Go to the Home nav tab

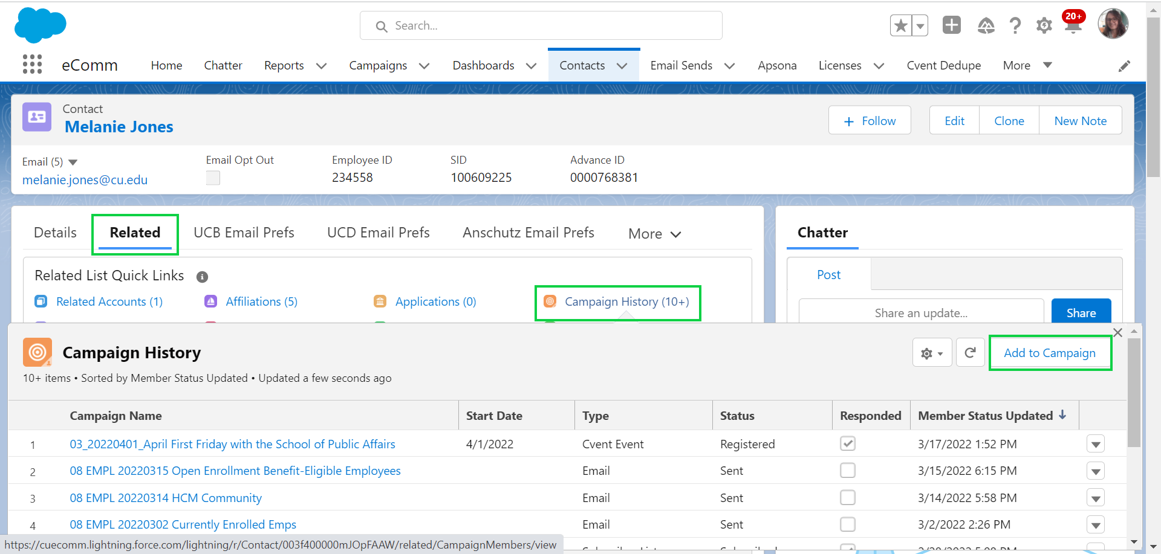(x=166, y=65)
